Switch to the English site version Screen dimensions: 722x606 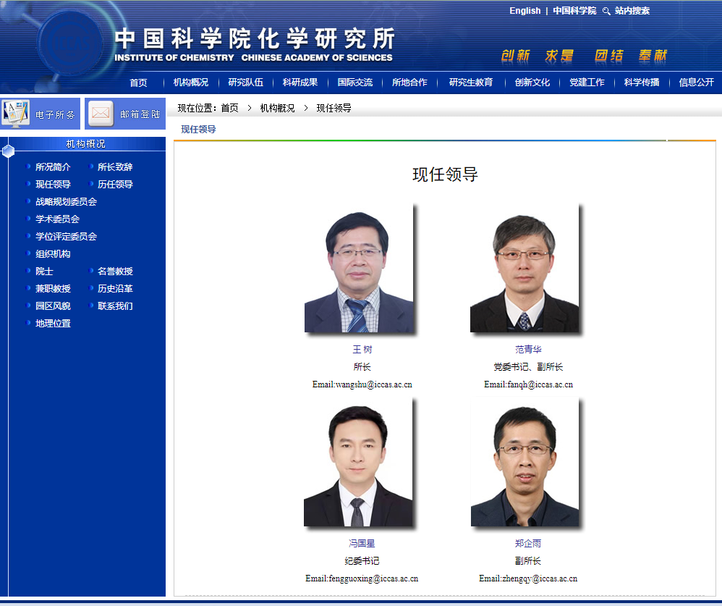pos(524,11)
